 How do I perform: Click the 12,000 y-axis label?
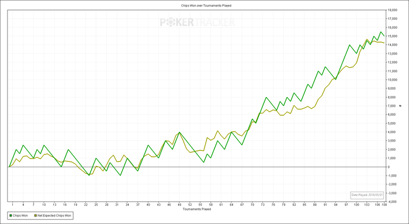[x=393, y=62]
